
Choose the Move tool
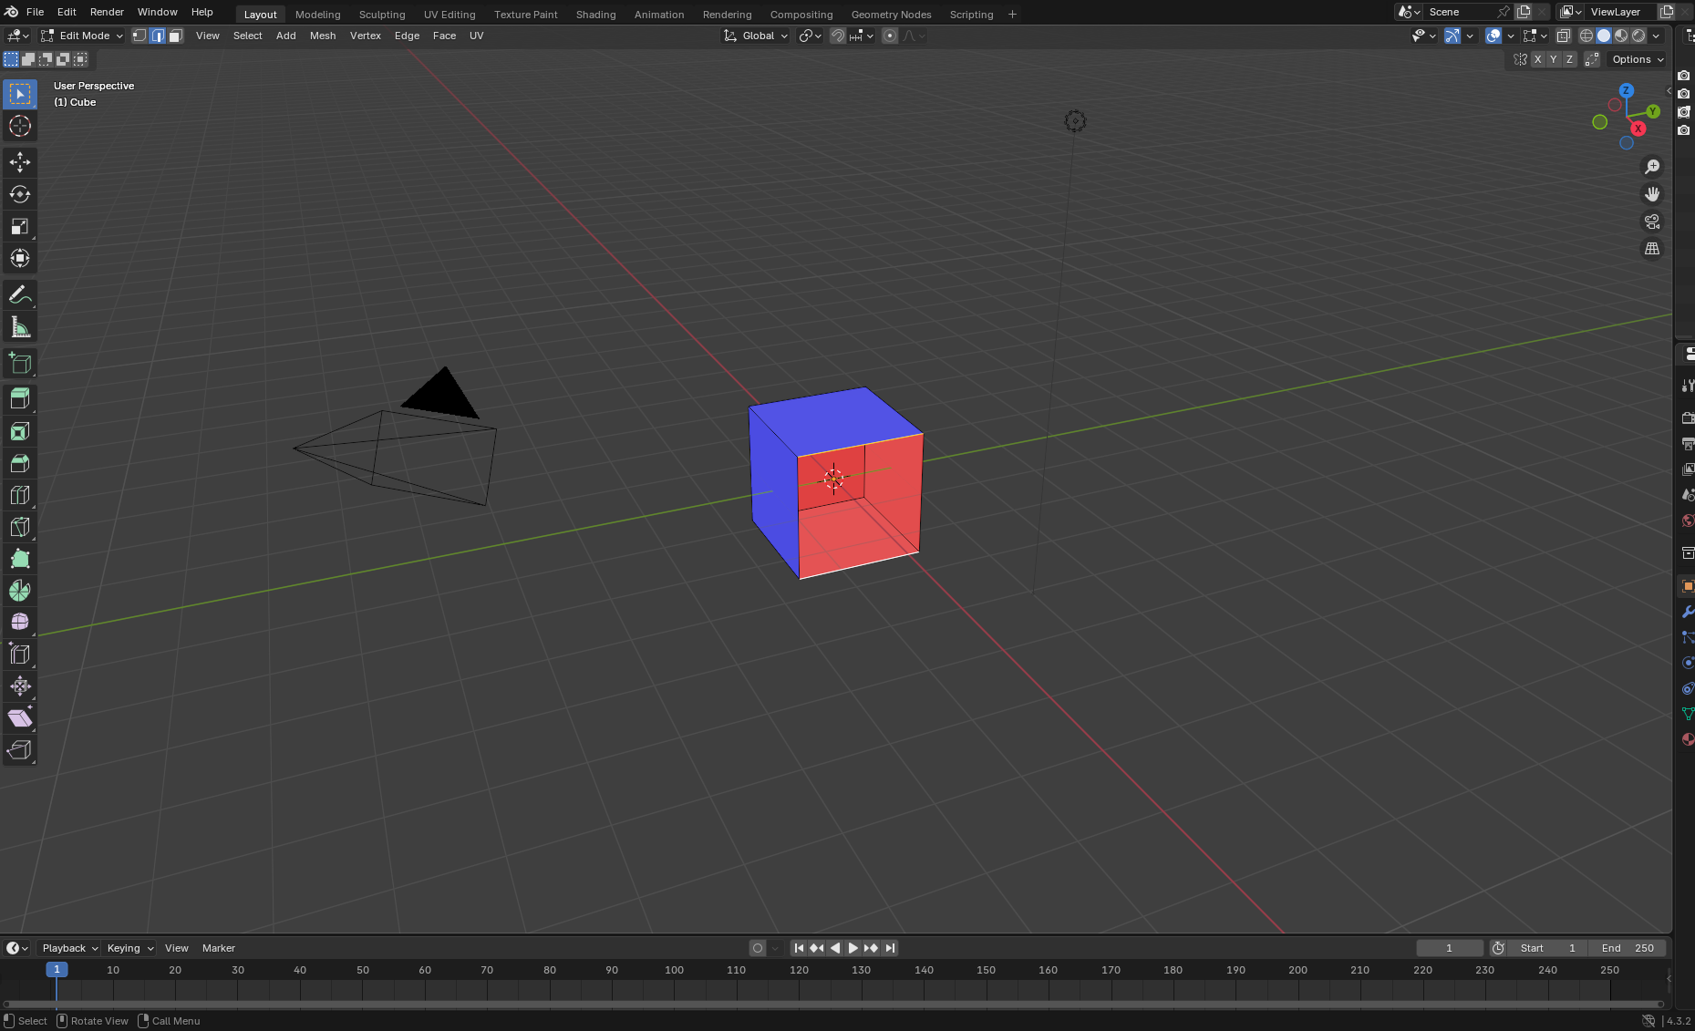20,162
